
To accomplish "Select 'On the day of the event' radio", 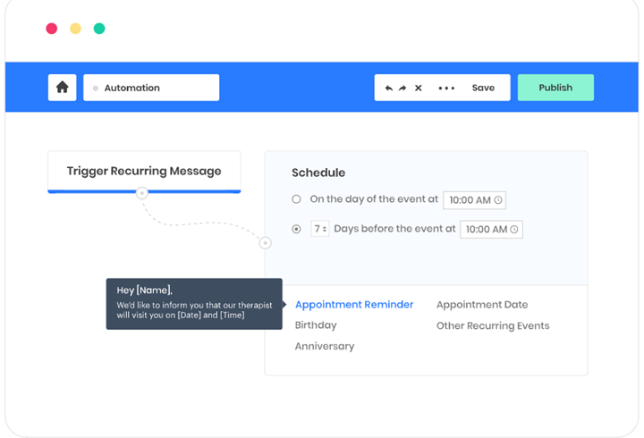I will click(297, 199).
